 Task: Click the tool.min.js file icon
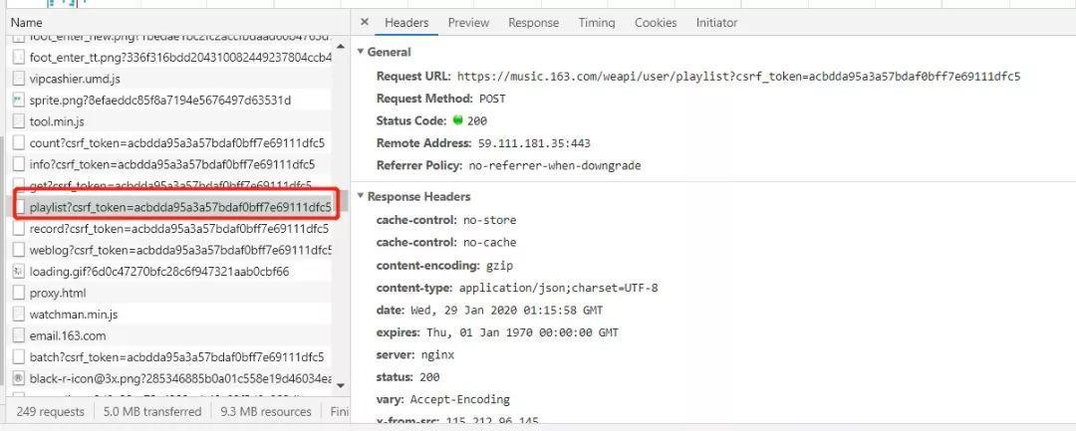(19, 122)
